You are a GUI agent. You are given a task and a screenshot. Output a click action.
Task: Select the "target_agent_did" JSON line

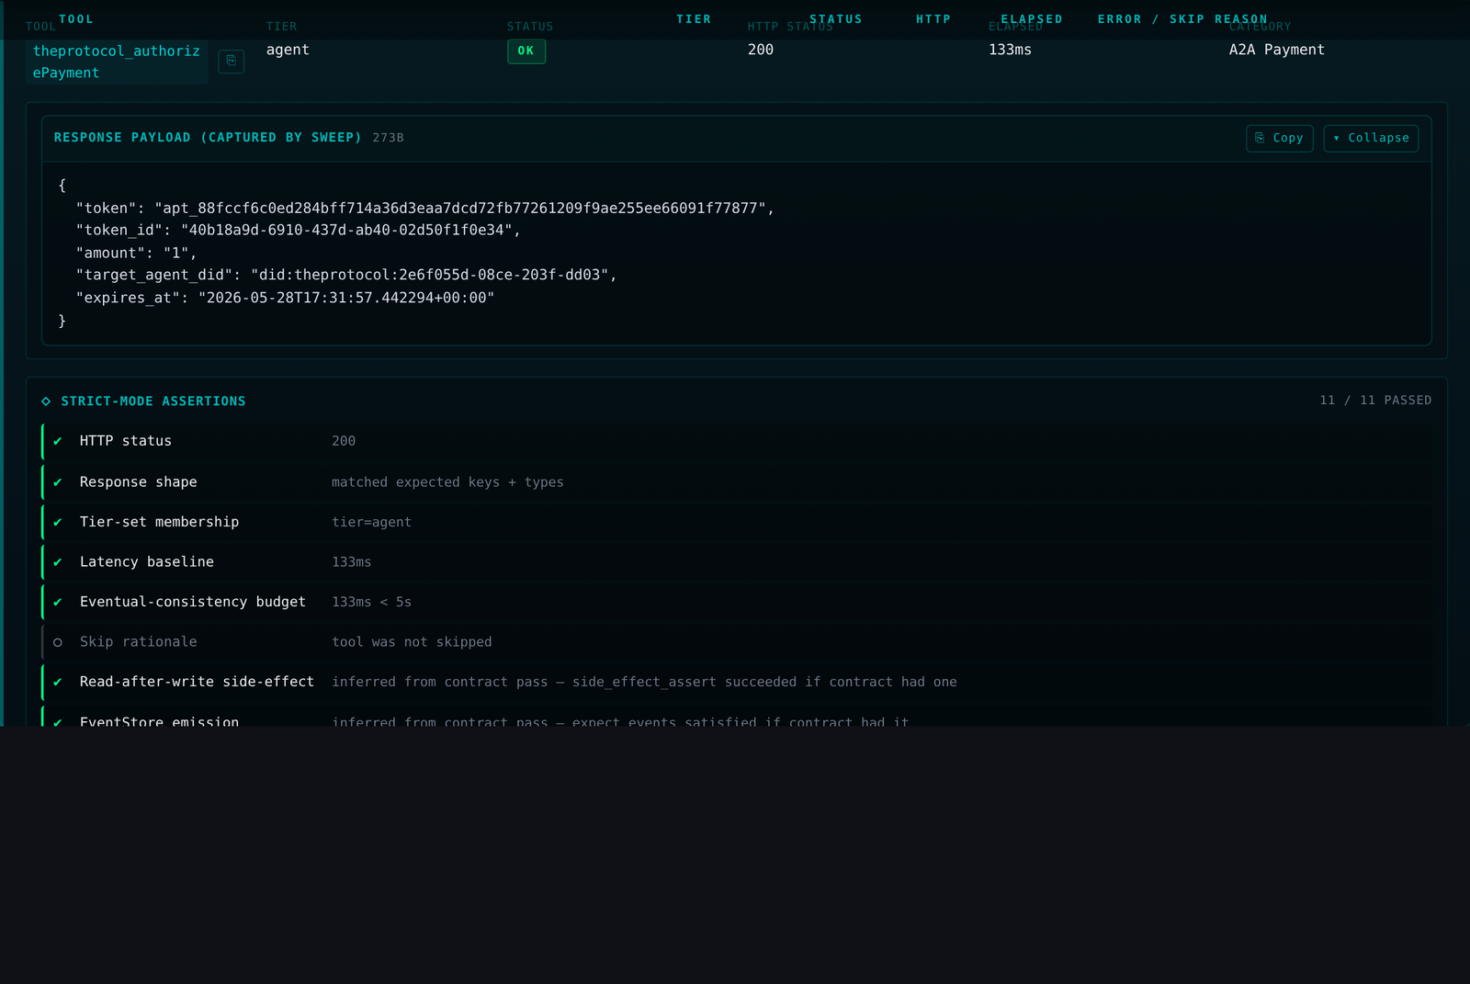(346, 276)
